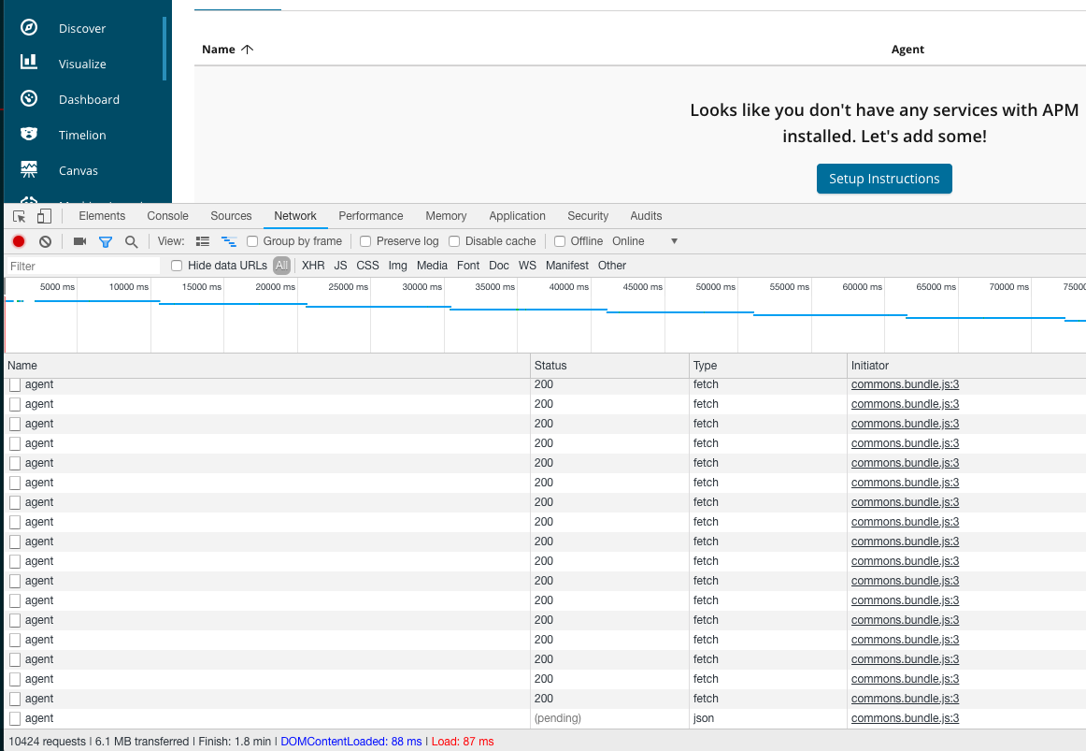Open the Security tab
The height and width of the screenshot is (751, 1086).
tap(587, 216)
